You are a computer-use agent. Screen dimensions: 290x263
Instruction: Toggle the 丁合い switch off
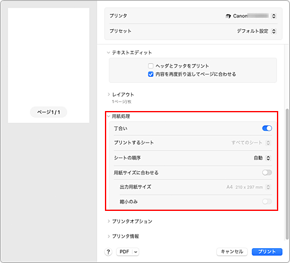(x=267, y=128)
